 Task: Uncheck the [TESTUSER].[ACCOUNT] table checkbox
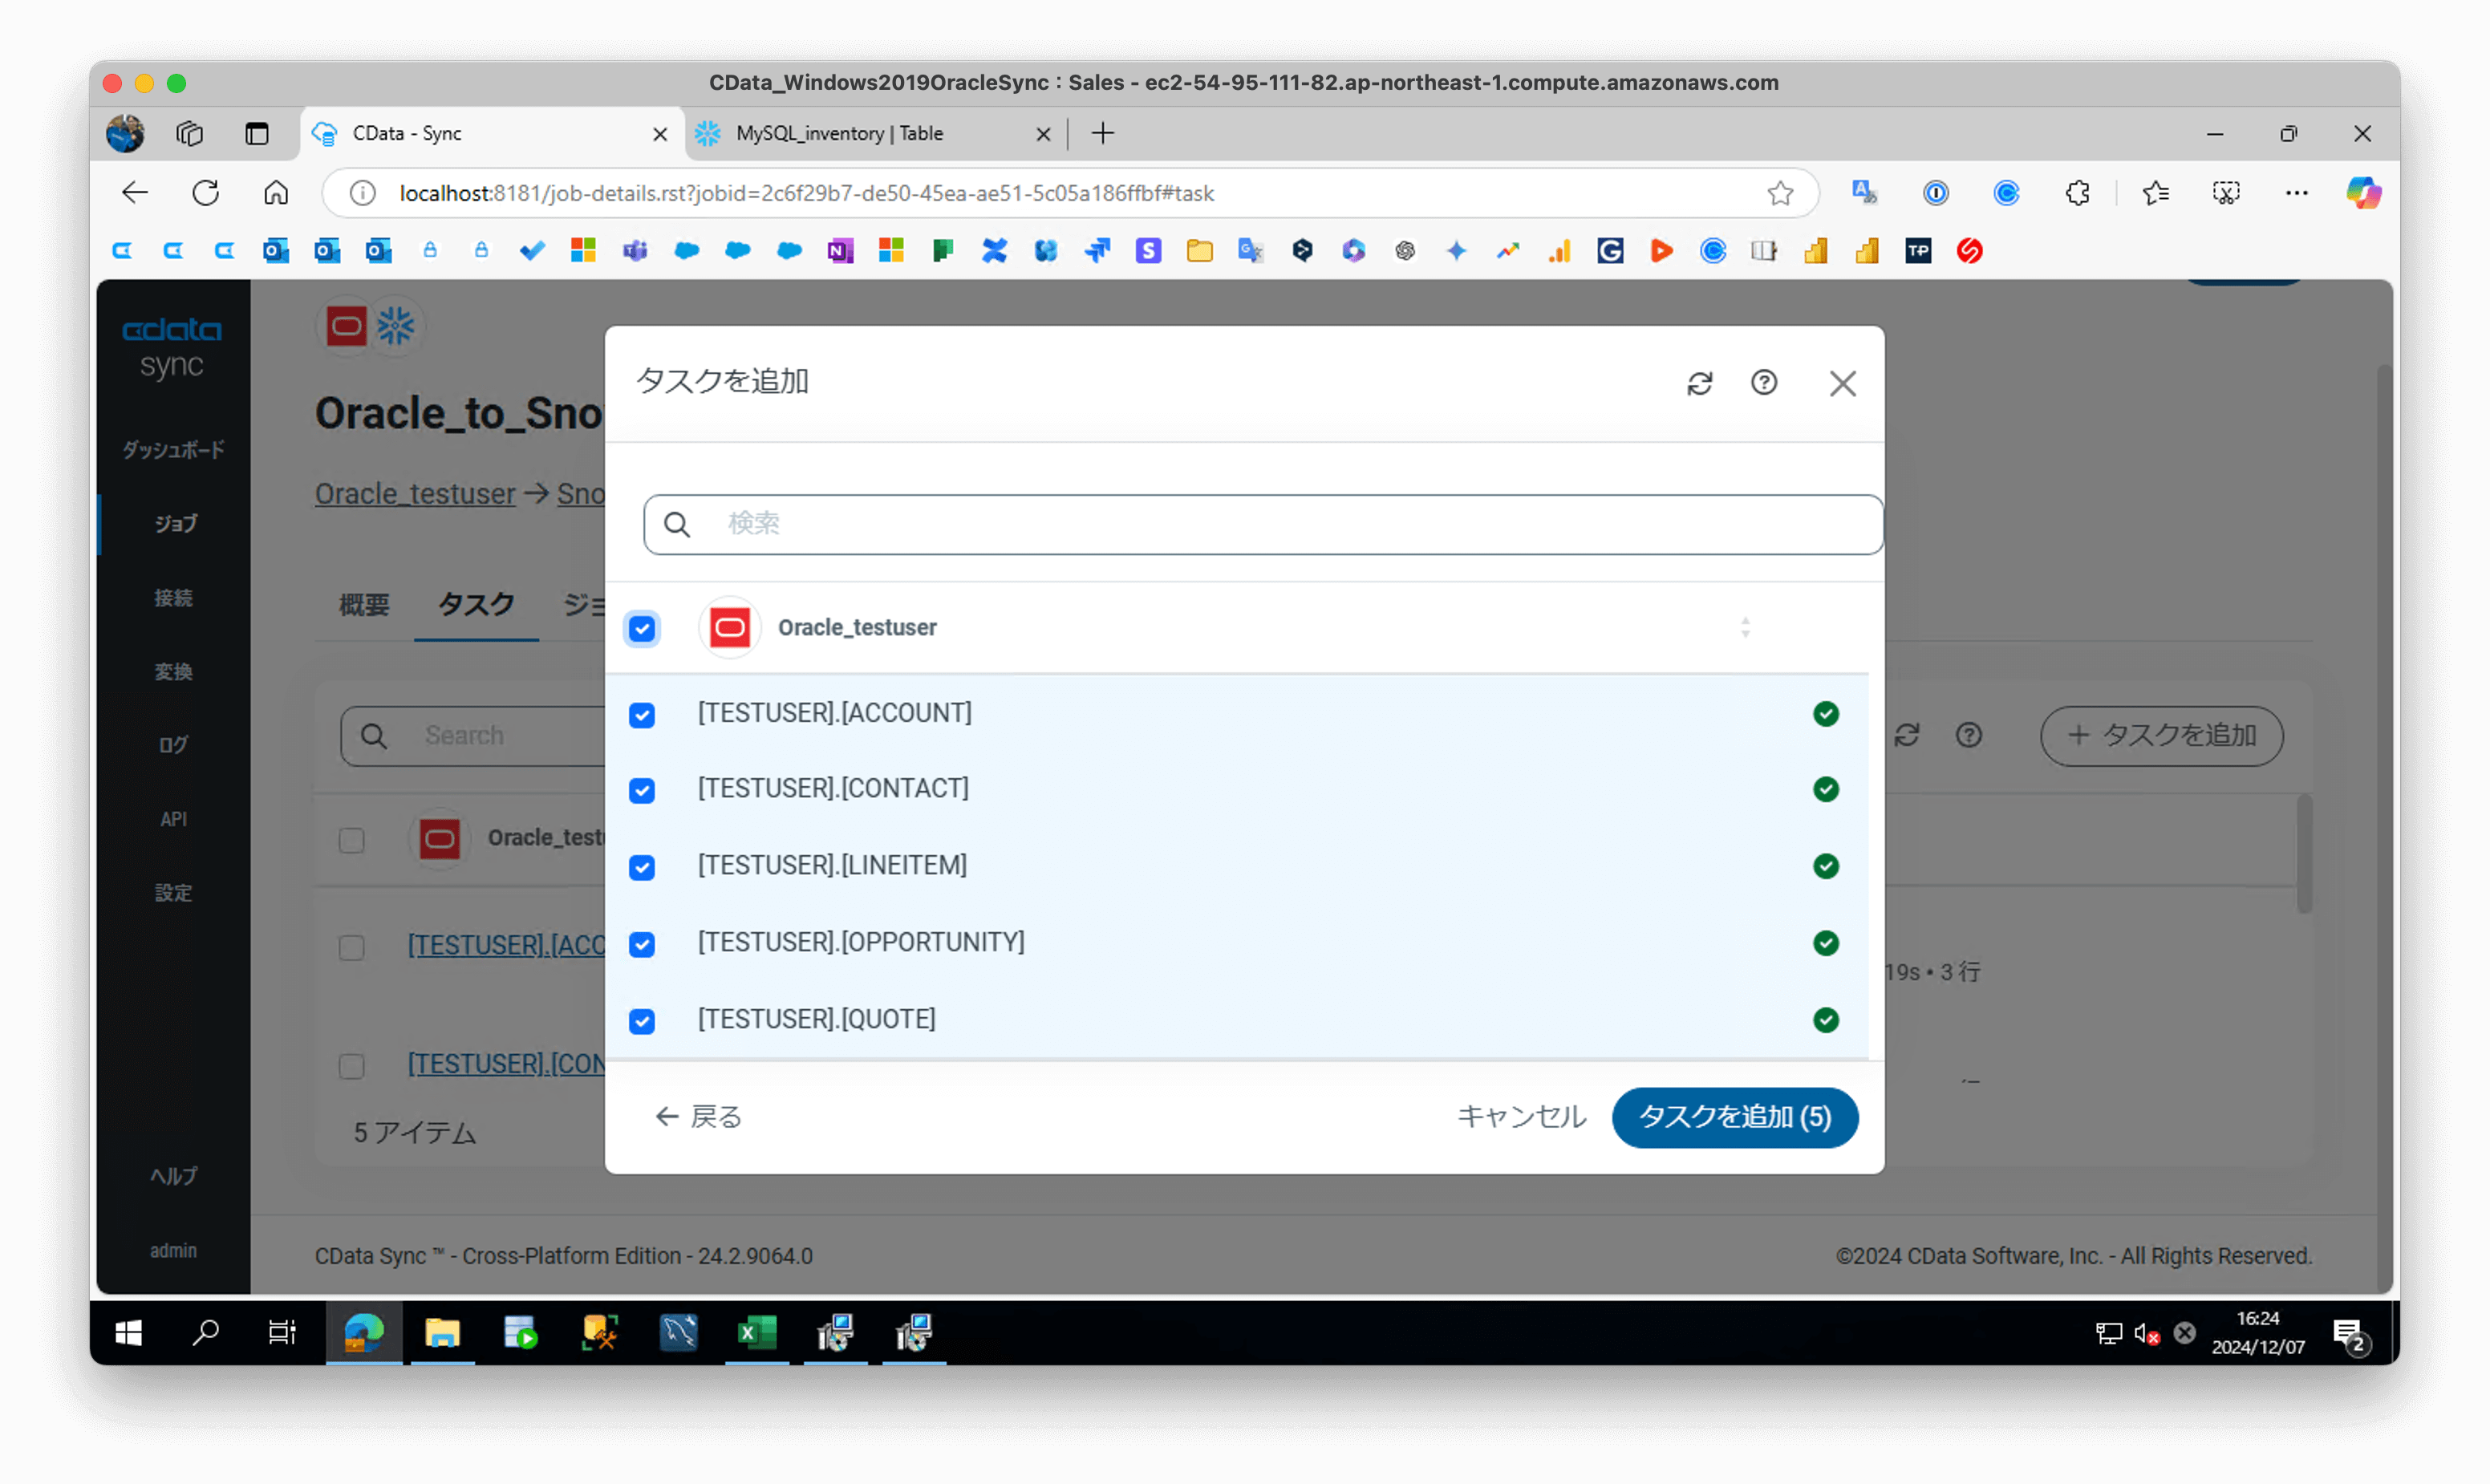(x=642, y=715)
